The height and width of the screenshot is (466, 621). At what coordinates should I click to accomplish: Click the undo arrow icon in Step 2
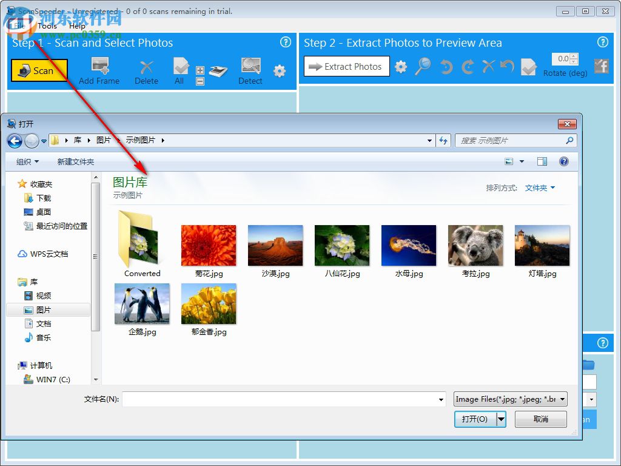pyautogui.click(x=508, y=66)
